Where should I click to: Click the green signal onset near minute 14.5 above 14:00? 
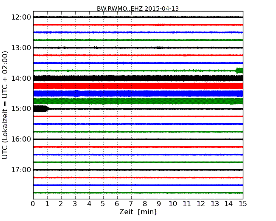(239, 71)
